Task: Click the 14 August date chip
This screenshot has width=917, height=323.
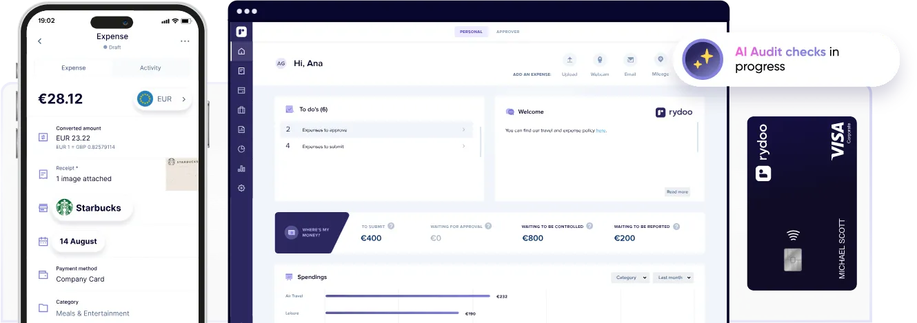Action: [78, 242]
